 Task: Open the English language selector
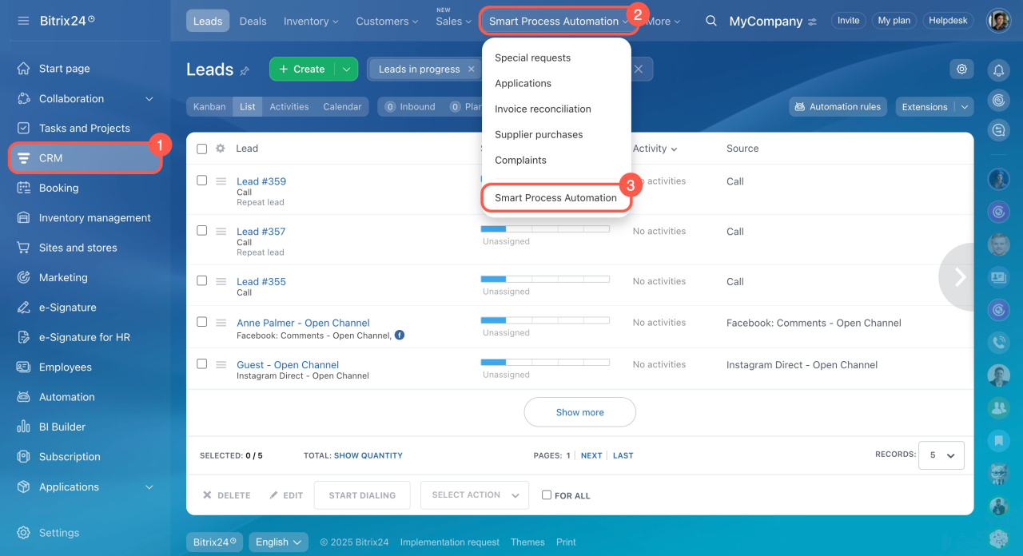(x=278, y=542)
